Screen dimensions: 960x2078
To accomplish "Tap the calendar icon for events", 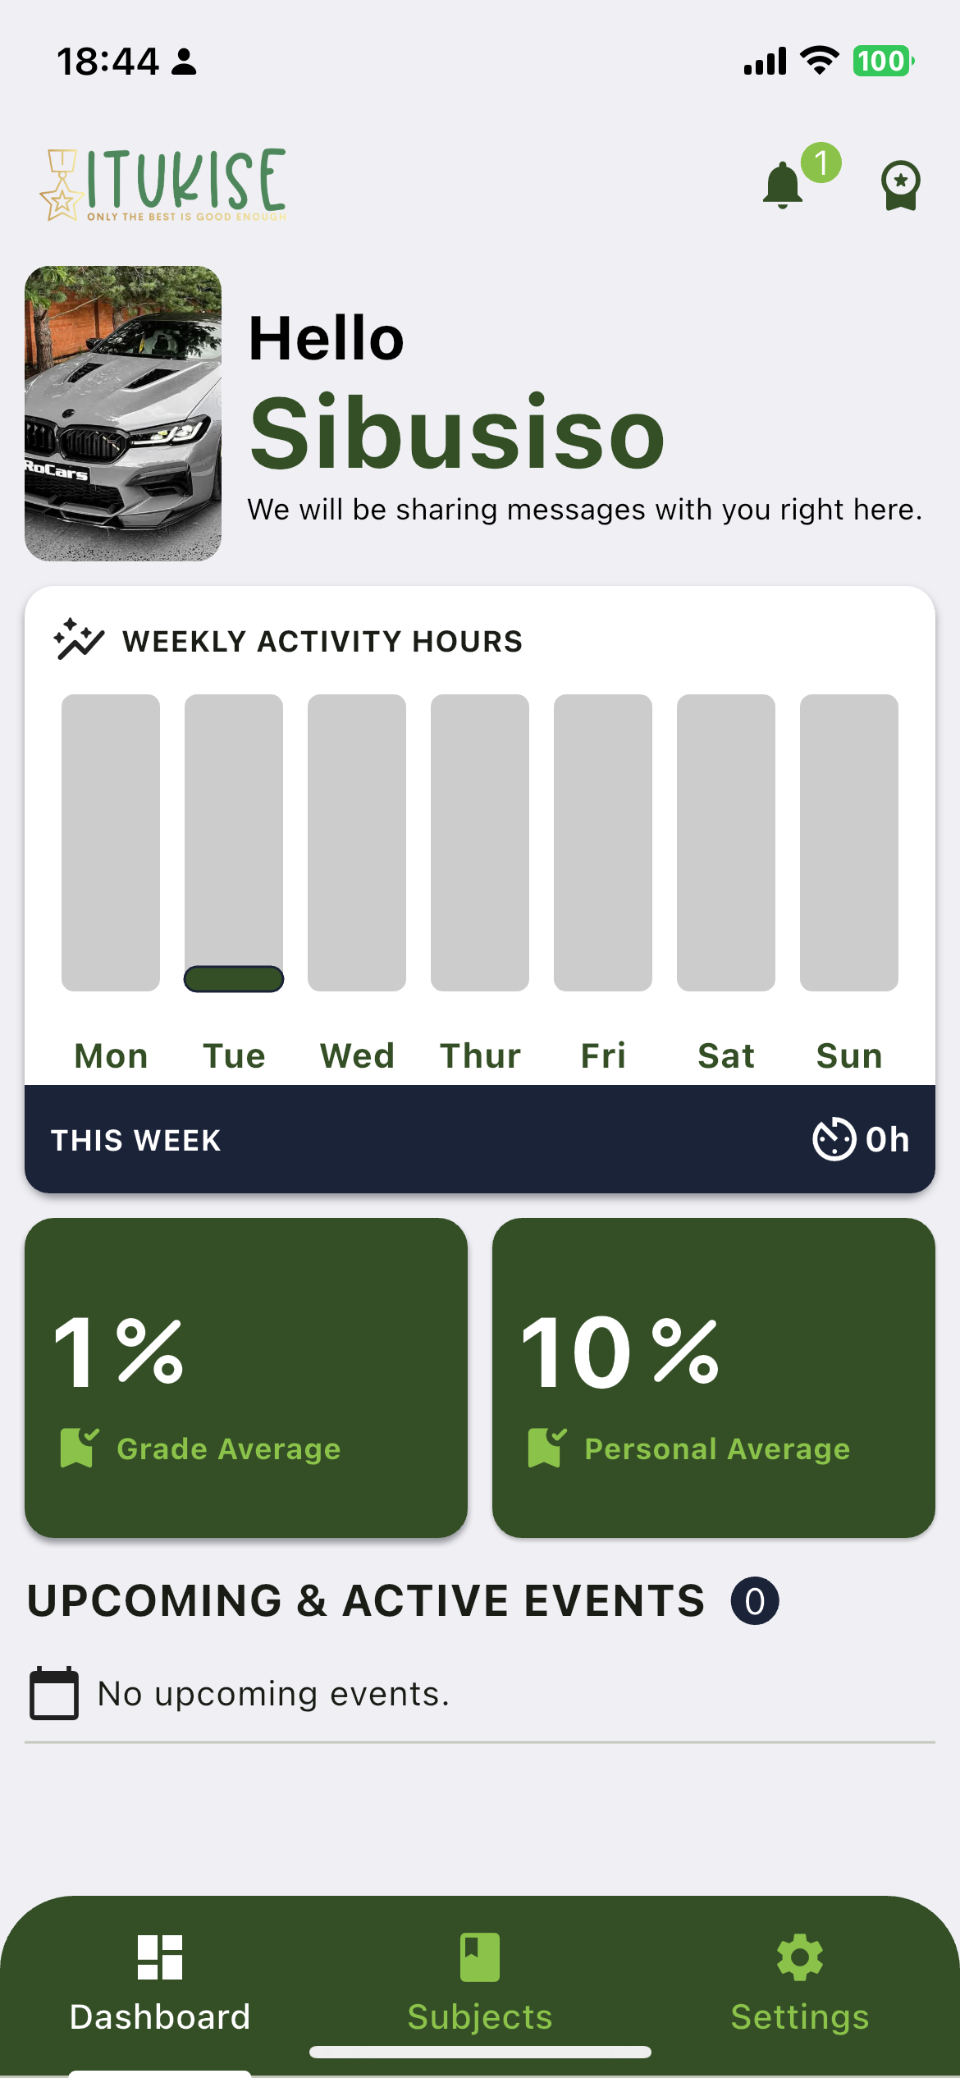I will click(54, 1693).
